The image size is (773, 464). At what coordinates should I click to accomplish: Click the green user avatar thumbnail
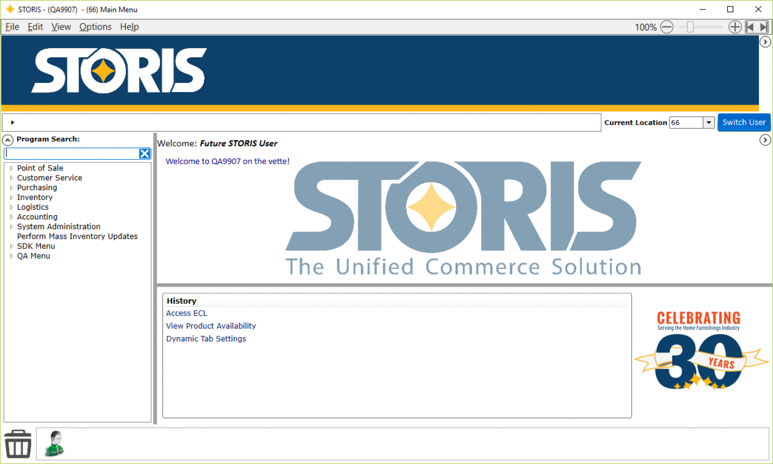point(53,443)
